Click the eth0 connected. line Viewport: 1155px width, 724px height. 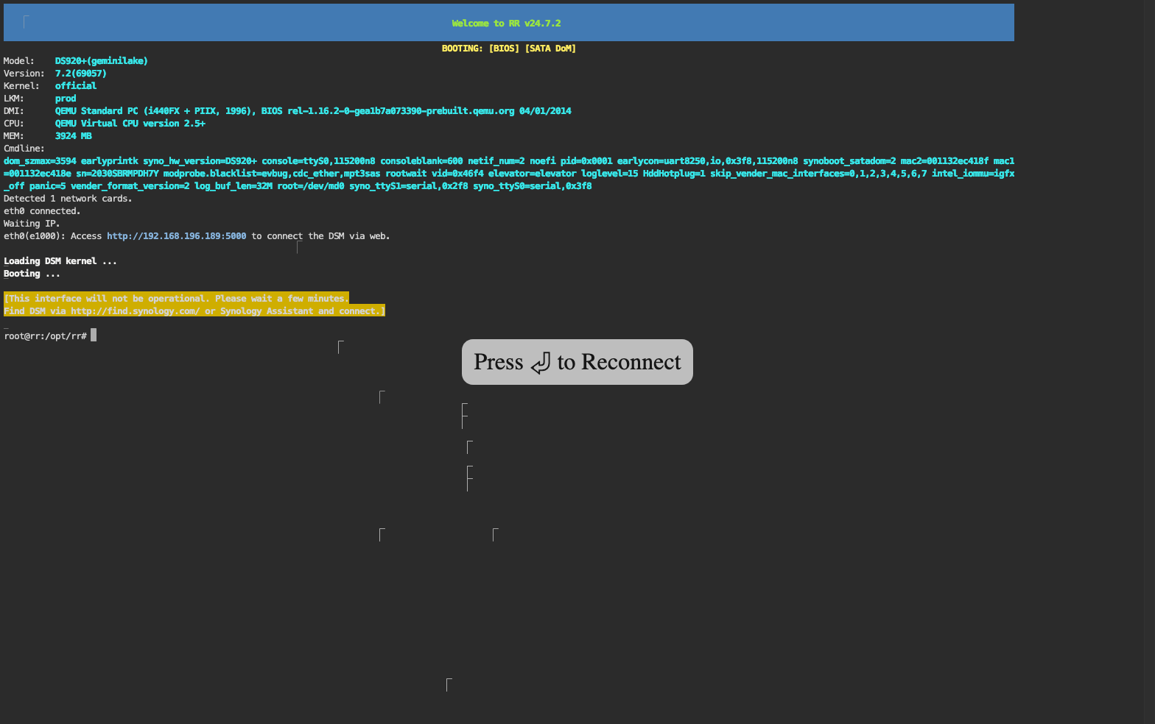pyautogui.click(x=42, y=211)
